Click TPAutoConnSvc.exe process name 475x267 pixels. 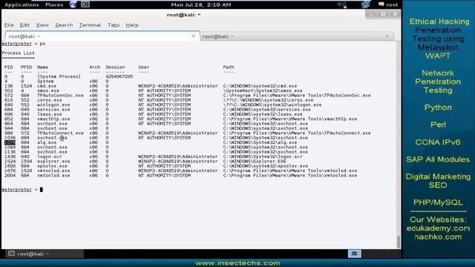point(60,96)
